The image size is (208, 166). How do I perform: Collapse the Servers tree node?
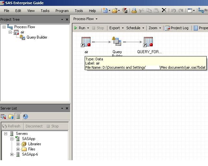click(x=6, y=134)
